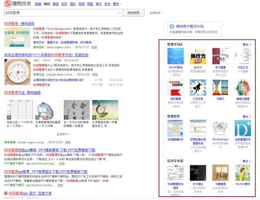Open the SMART原则 image card
This screenshot has height=200, width=260.
pyautogui.click(x=175, y=56)
